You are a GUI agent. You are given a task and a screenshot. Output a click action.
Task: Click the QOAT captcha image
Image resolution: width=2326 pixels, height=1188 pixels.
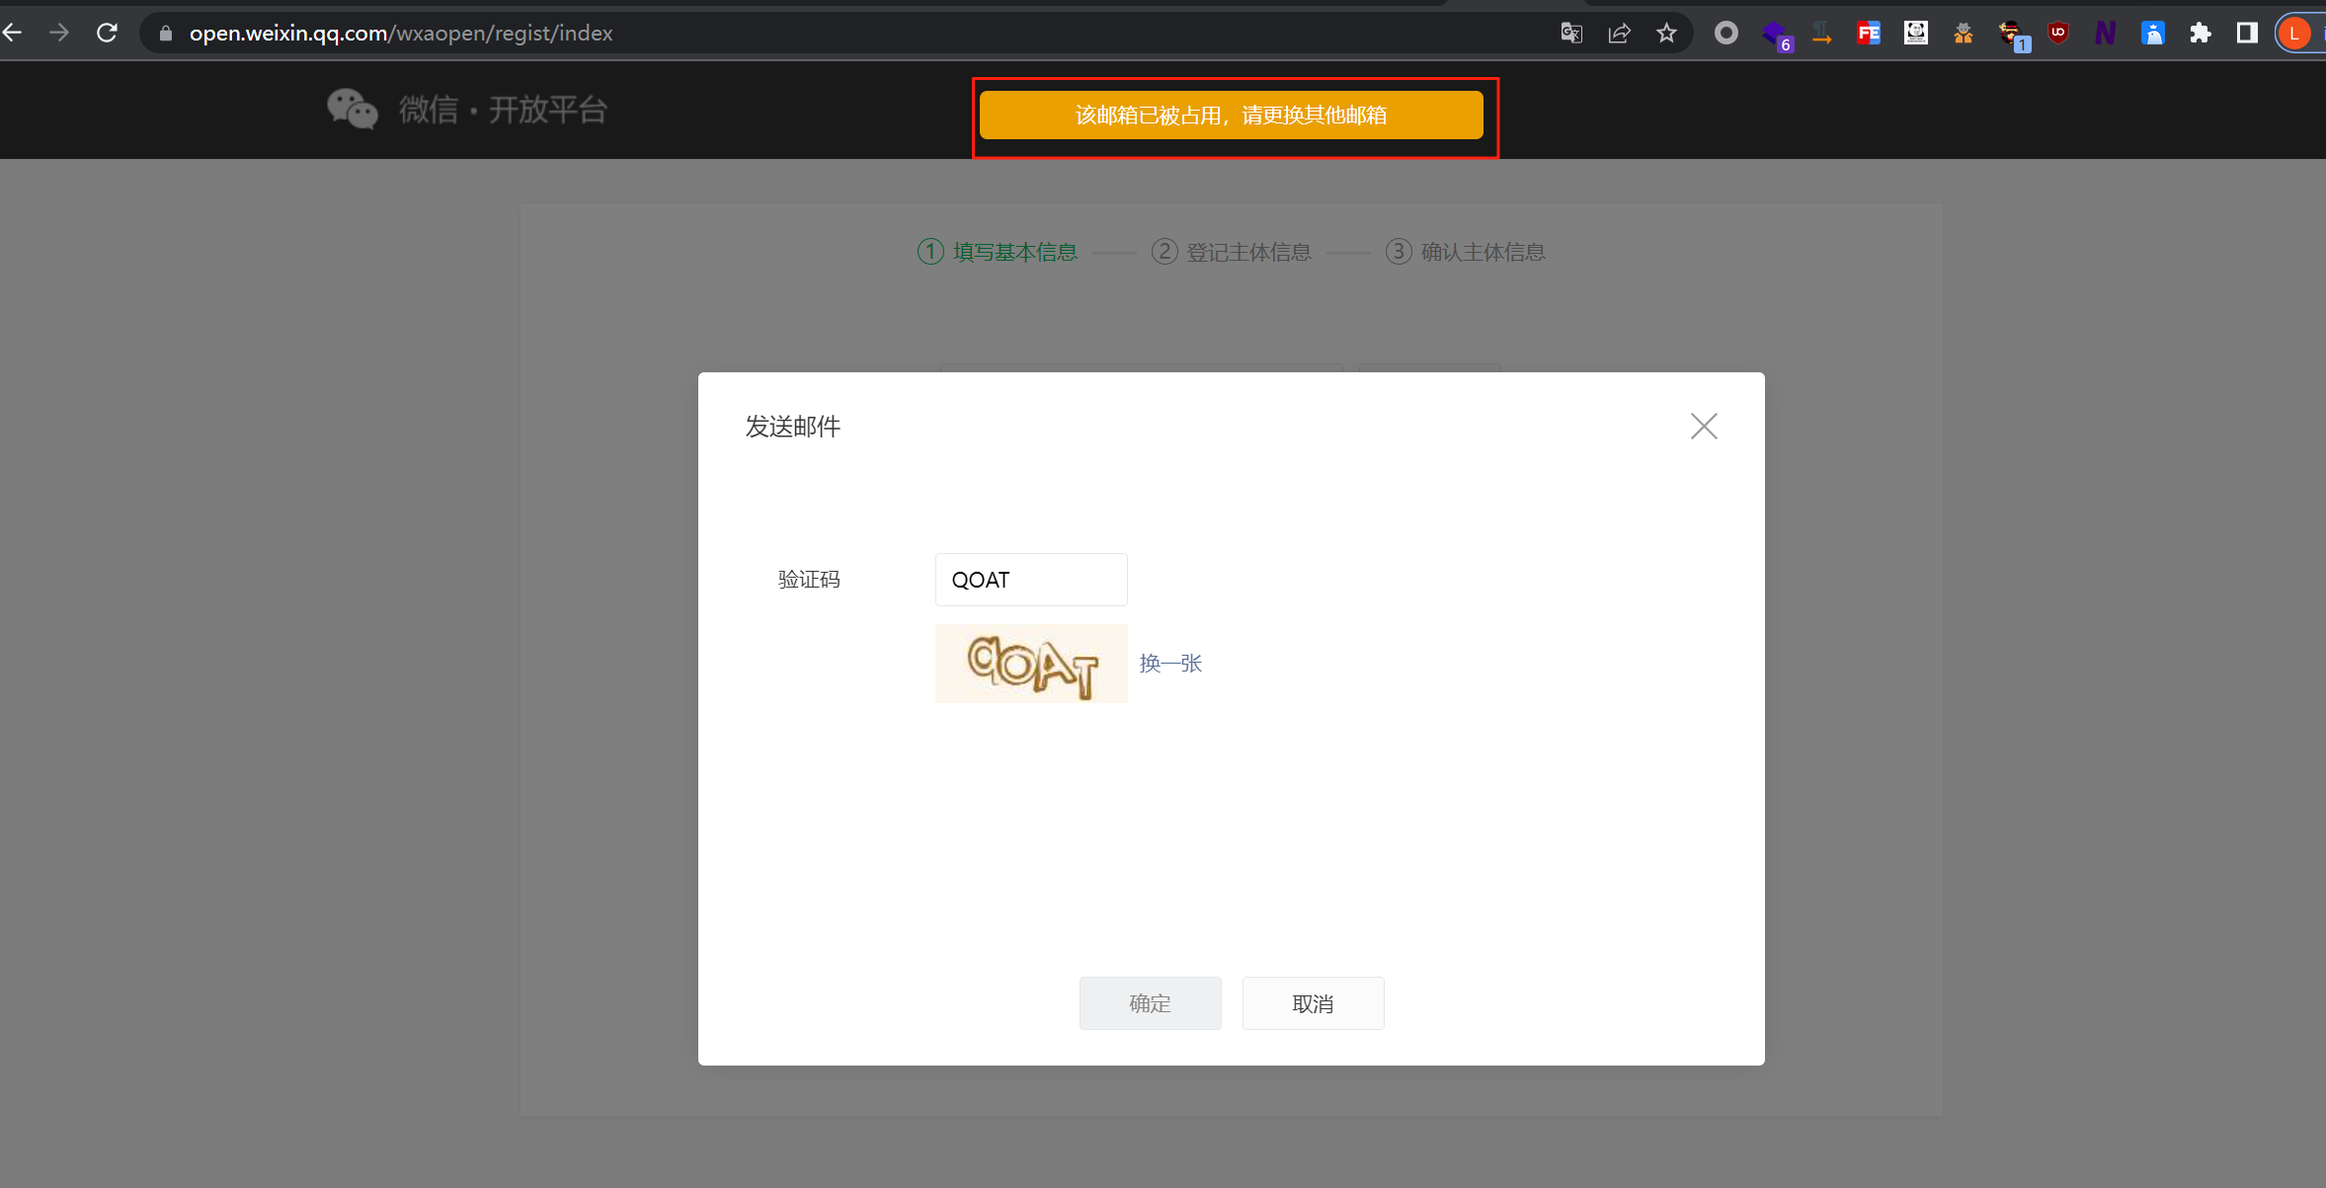point(1031,664)
